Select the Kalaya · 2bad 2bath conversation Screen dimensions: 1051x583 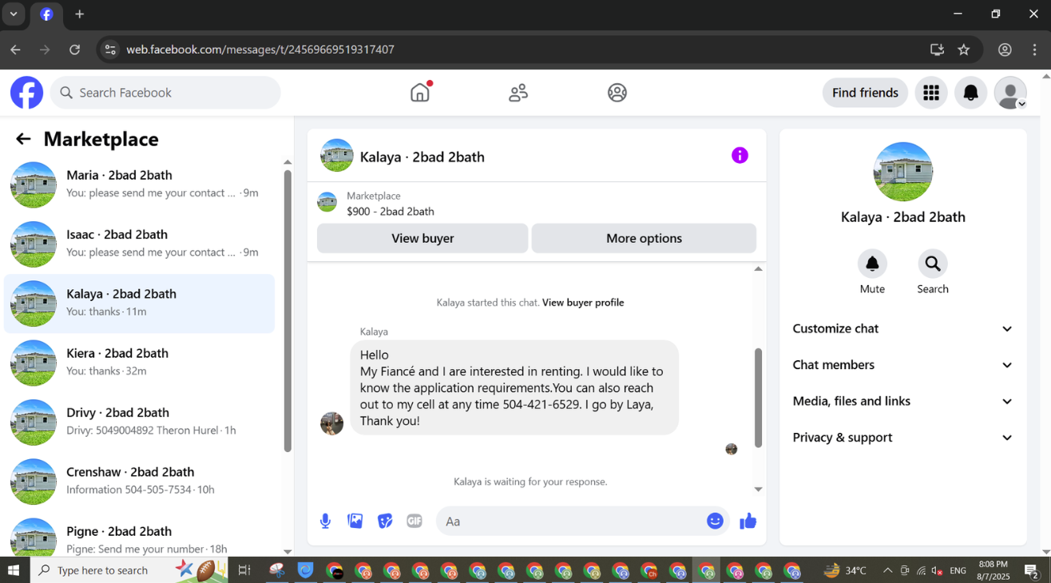tap(140, 303)
